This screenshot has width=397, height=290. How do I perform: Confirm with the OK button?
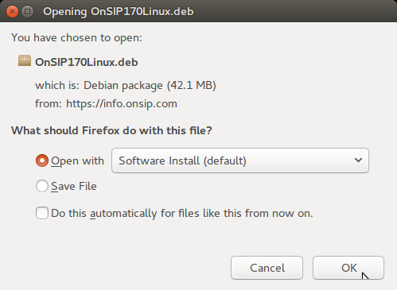(x=348, y=268)
